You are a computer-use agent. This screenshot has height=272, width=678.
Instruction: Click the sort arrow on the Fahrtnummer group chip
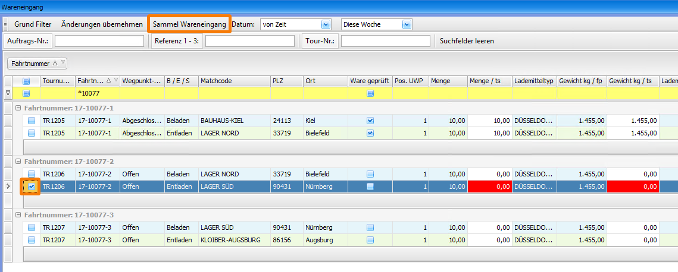pos(55,63)
